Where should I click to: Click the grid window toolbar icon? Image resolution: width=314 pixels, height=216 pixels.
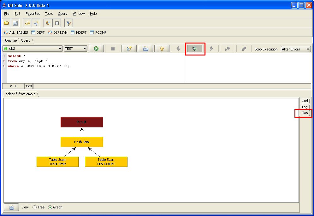57,23
